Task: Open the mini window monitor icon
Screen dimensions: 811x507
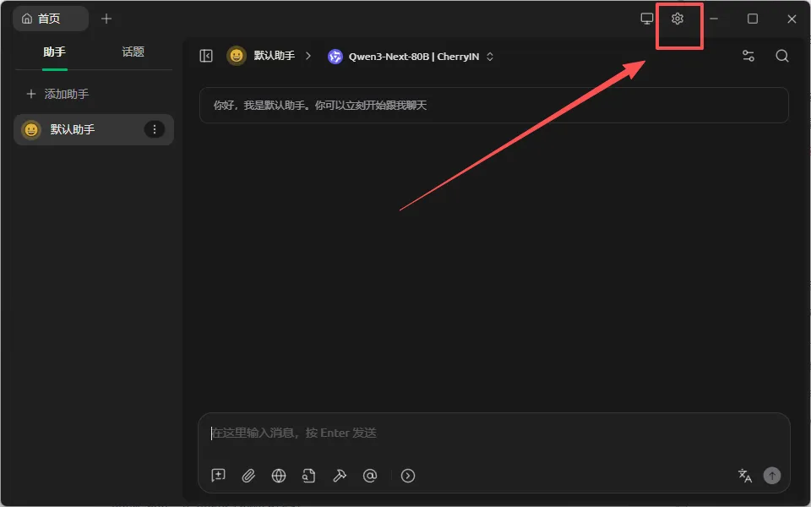Action: [x=646, y=18]
